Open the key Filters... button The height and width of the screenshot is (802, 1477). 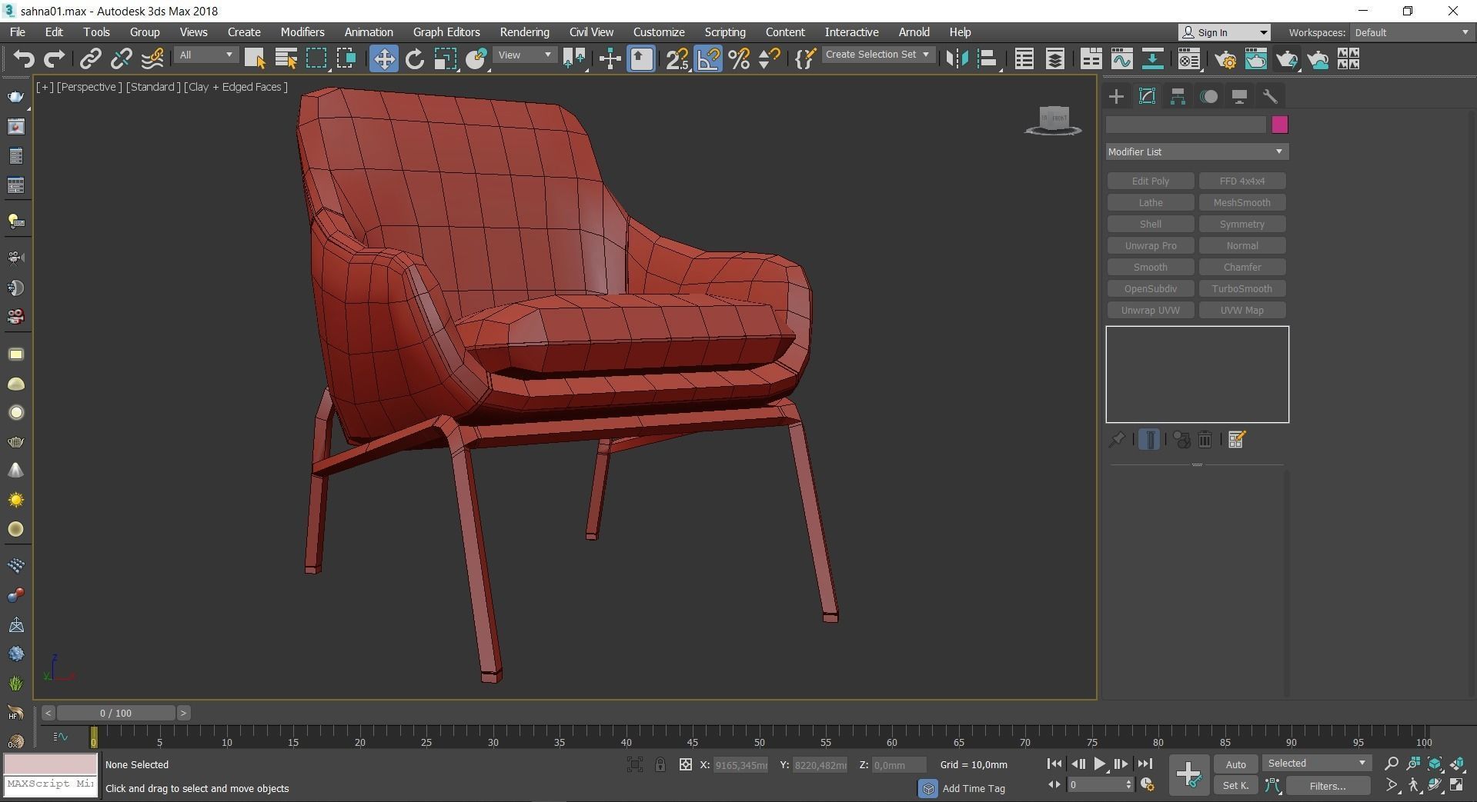1328,786
